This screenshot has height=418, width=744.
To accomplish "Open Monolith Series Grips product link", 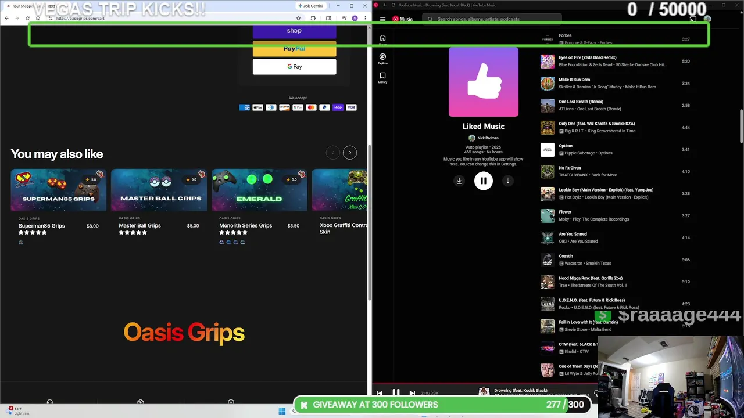I will [245, 226].
